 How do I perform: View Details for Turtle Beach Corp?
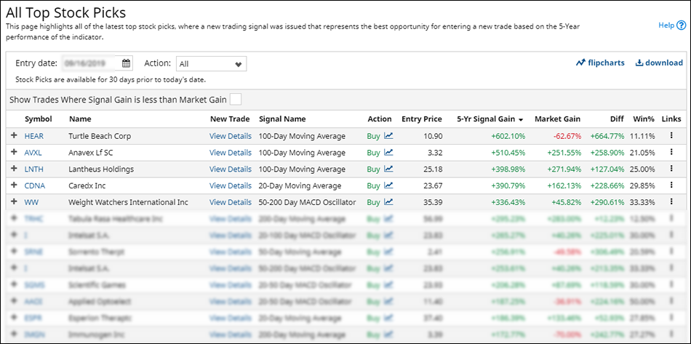tap(231, 136)
